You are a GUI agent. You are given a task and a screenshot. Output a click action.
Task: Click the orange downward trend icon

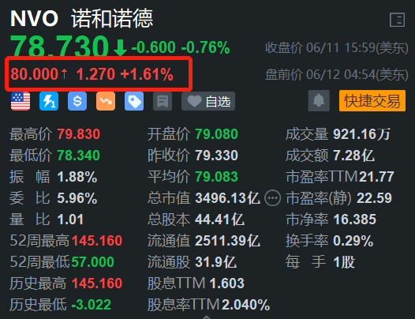106,101
